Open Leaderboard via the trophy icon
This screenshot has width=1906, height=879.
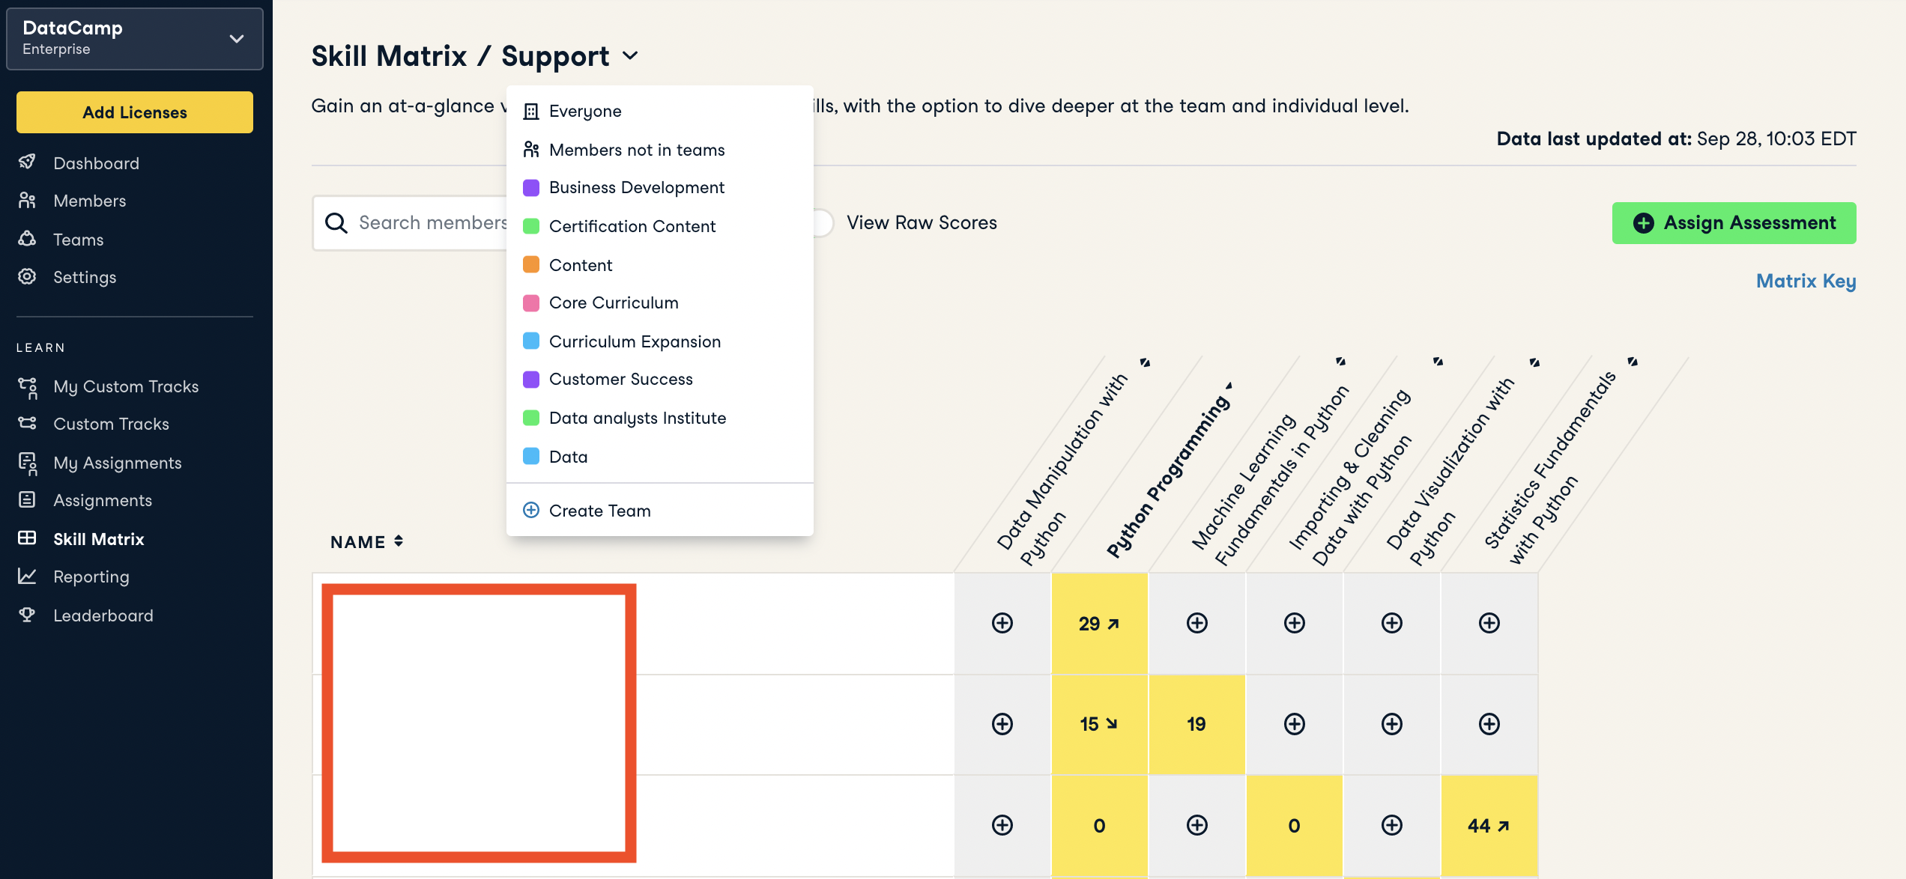click(x=27, y=615)
